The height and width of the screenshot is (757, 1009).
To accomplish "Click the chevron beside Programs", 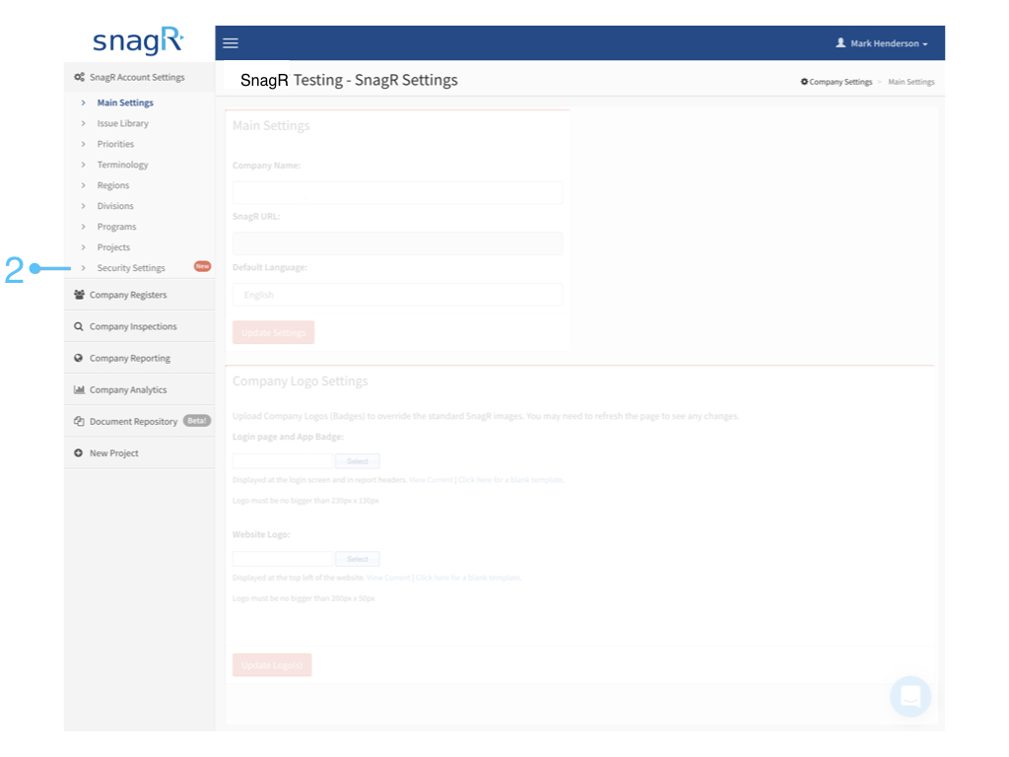I will tap(83, 226).
